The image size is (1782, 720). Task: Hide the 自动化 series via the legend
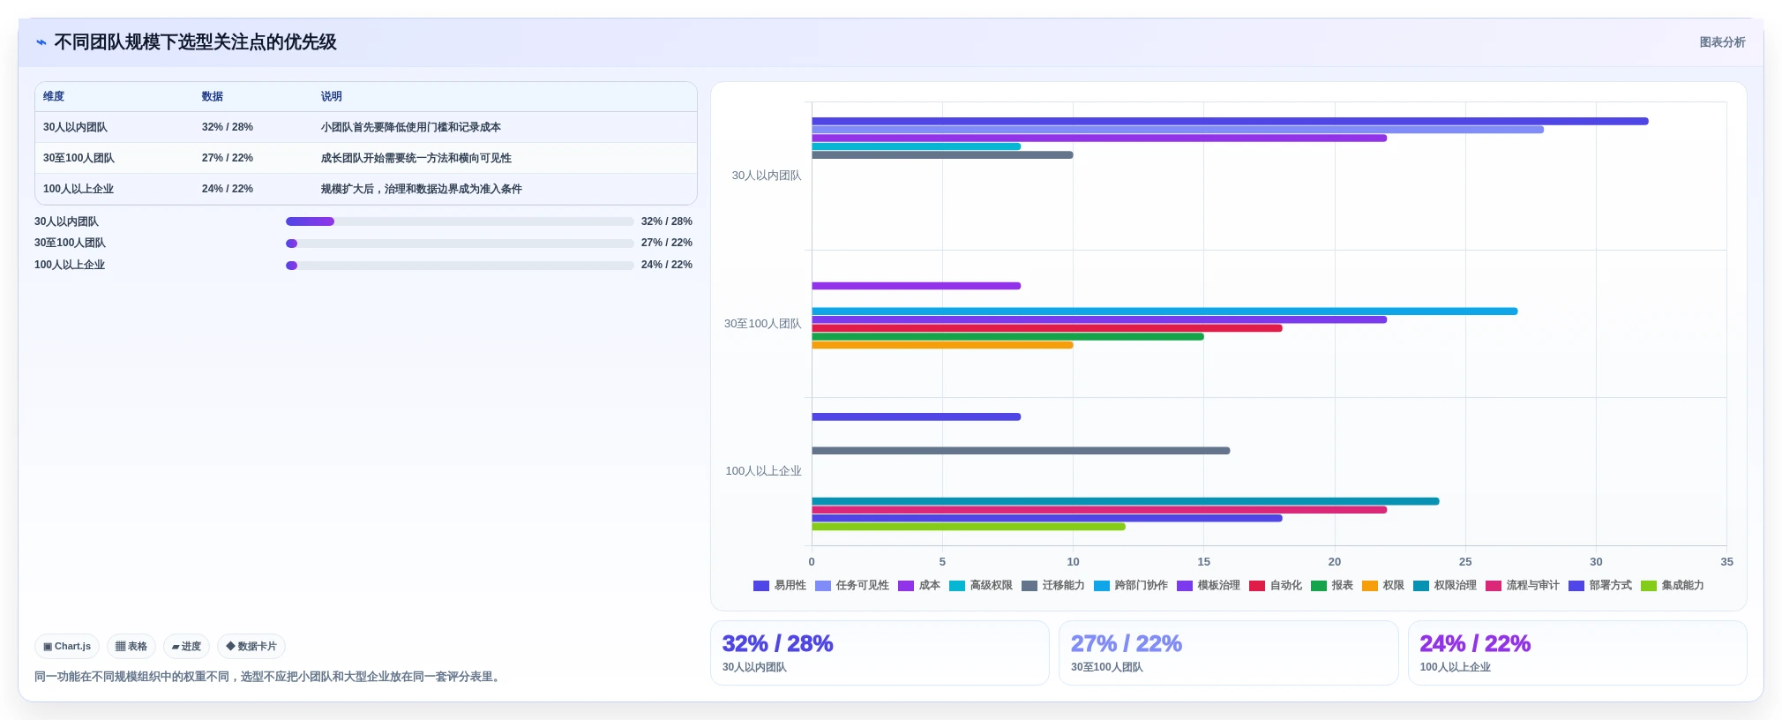[1276, 586]
